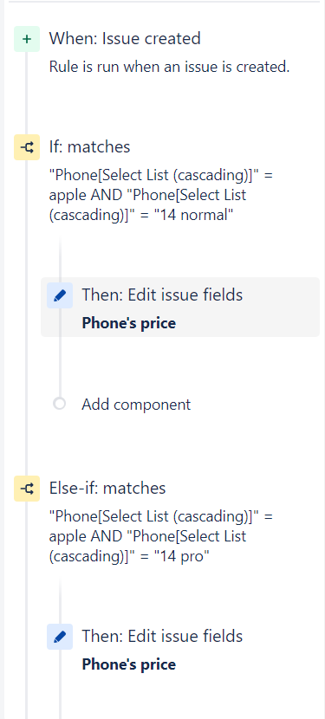Select the Else-if: matches condition heading

[x=107, y=488]
